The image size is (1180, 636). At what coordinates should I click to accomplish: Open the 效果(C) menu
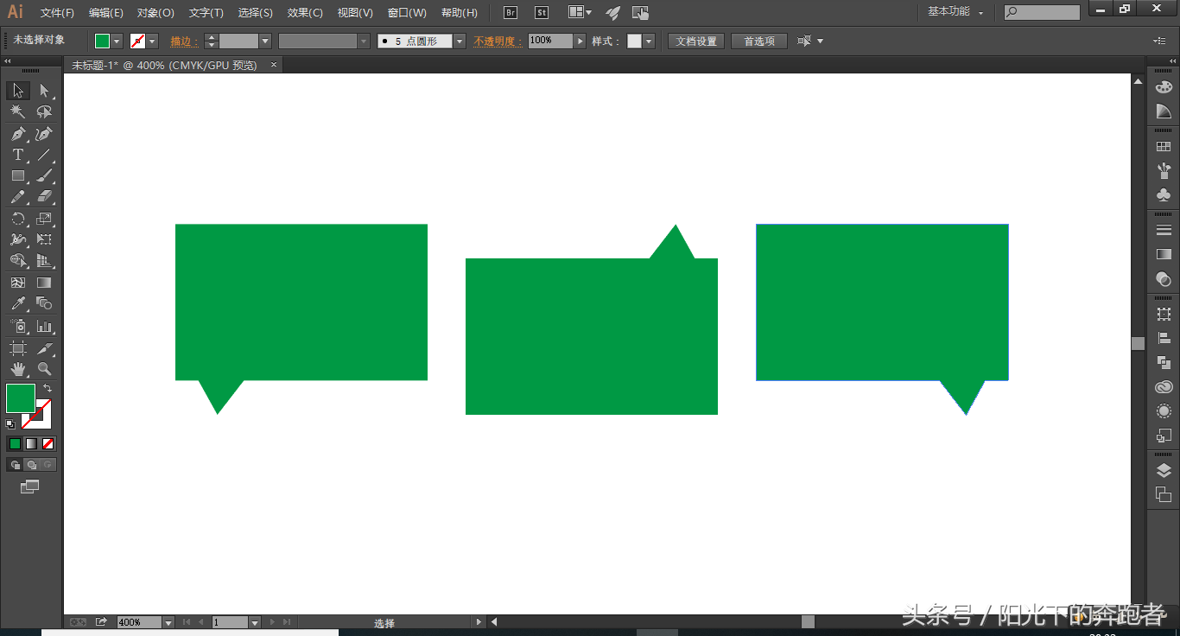tap(305, 13)
